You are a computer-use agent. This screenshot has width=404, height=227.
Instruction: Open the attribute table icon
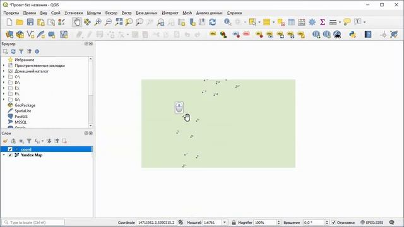(x=292, y=22)
